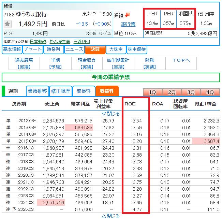This screenshot has height=219, width=222.
Task: Open the かんぽ生命 comparison link
Action: click(60, 41)
